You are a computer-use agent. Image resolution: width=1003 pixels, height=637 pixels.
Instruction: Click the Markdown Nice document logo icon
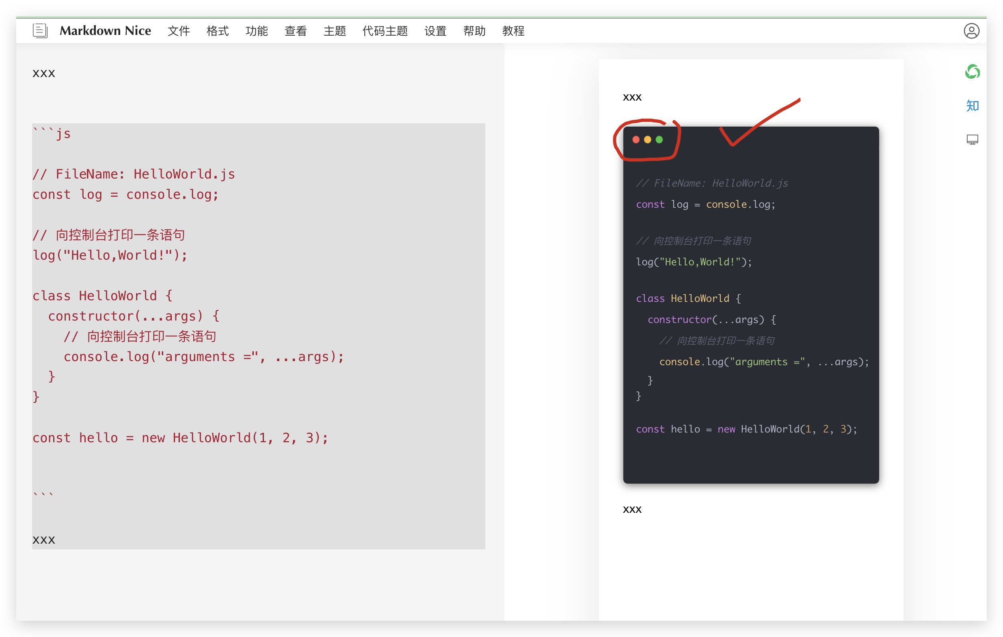[x=40, y=31]
